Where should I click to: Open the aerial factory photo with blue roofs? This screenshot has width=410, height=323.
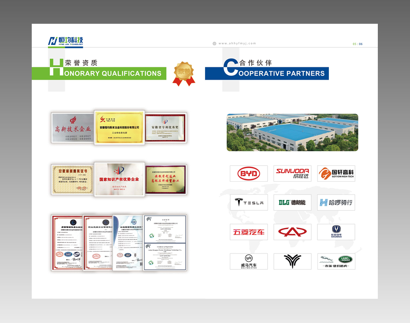click(x=292, y=132)
